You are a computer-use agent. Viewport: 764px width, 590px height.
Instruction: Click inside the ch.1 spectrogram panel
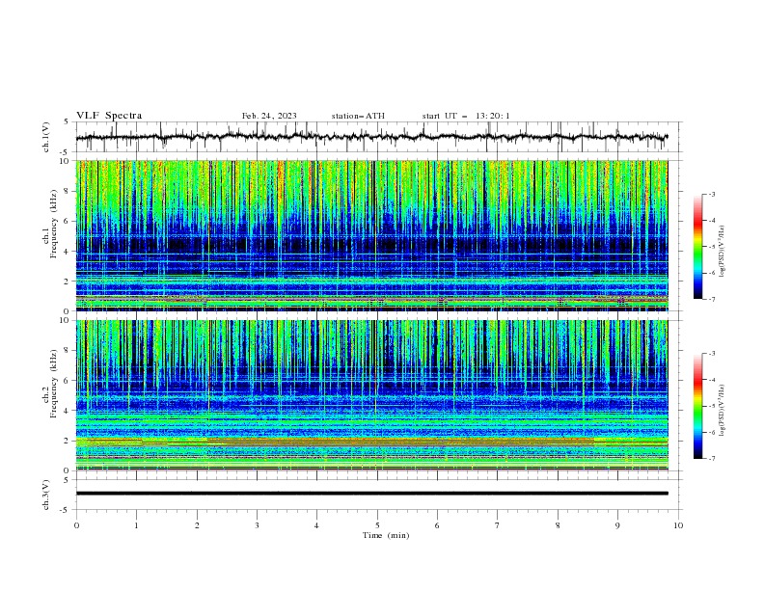click(x=371, y=235)
